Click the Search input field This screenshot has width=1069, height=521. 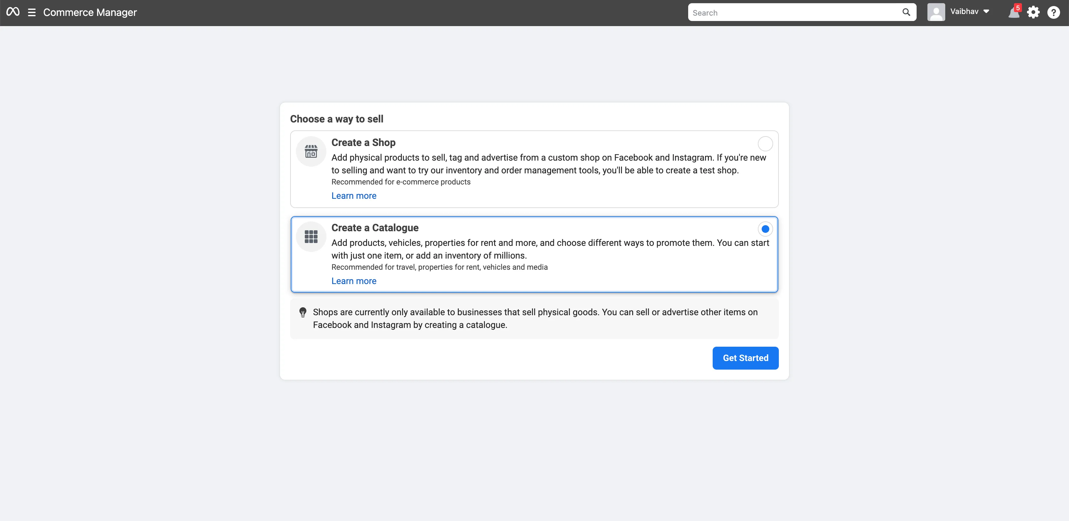[x=802, y=12]
